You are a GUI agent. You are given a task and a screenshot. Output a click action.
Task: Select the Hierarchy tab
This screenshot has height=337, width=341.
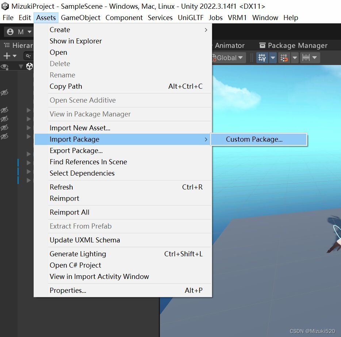(18, 45)
